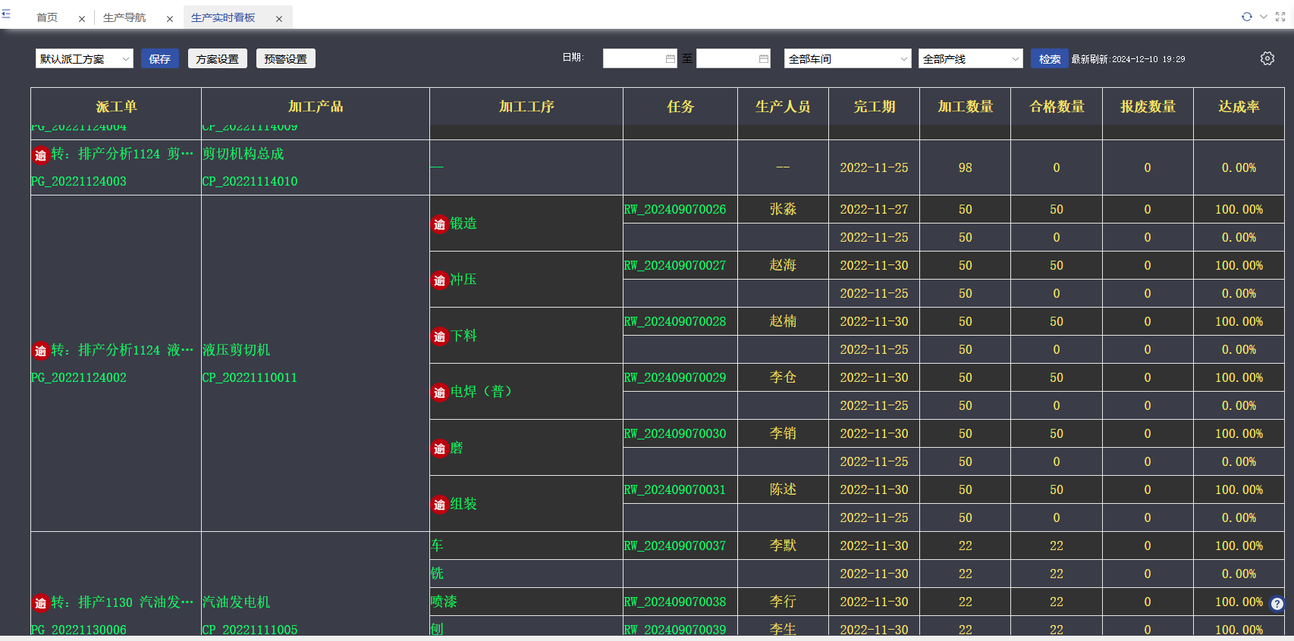Open the end date calendar icon

click(763, 58)
